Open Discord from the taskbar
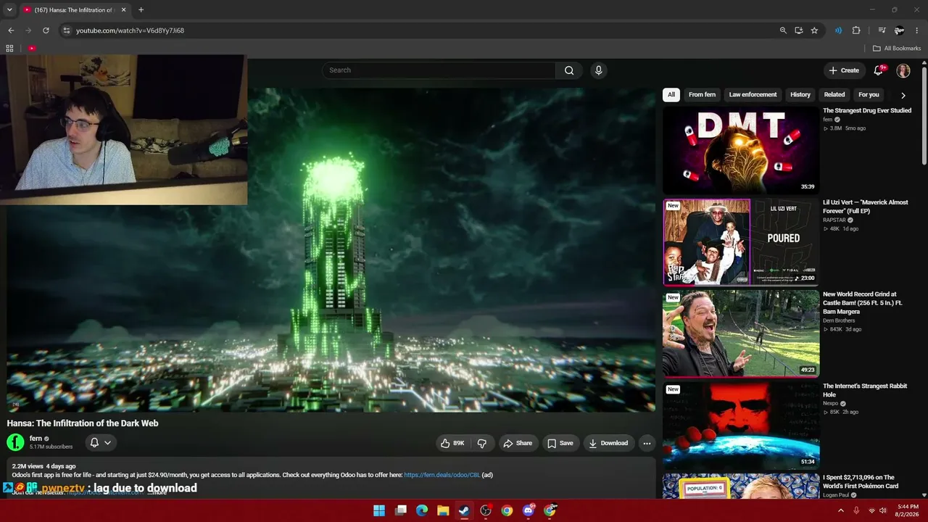This screenshot has width=928, height=522. coord(529,510)
